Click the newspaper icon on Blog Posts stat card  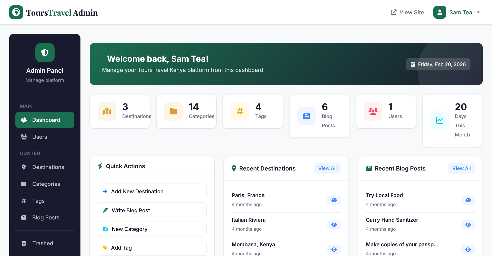click(306, 116)
